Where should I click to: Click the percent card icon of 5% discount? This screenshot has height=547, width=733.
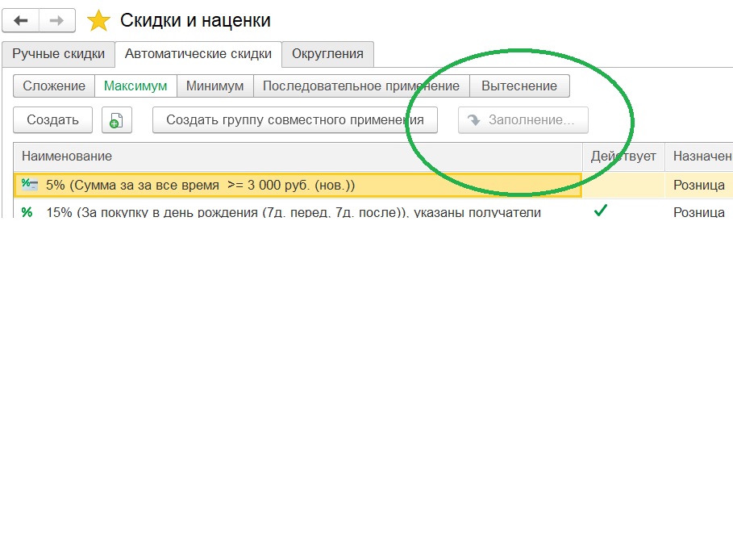[x=30, y=185]
